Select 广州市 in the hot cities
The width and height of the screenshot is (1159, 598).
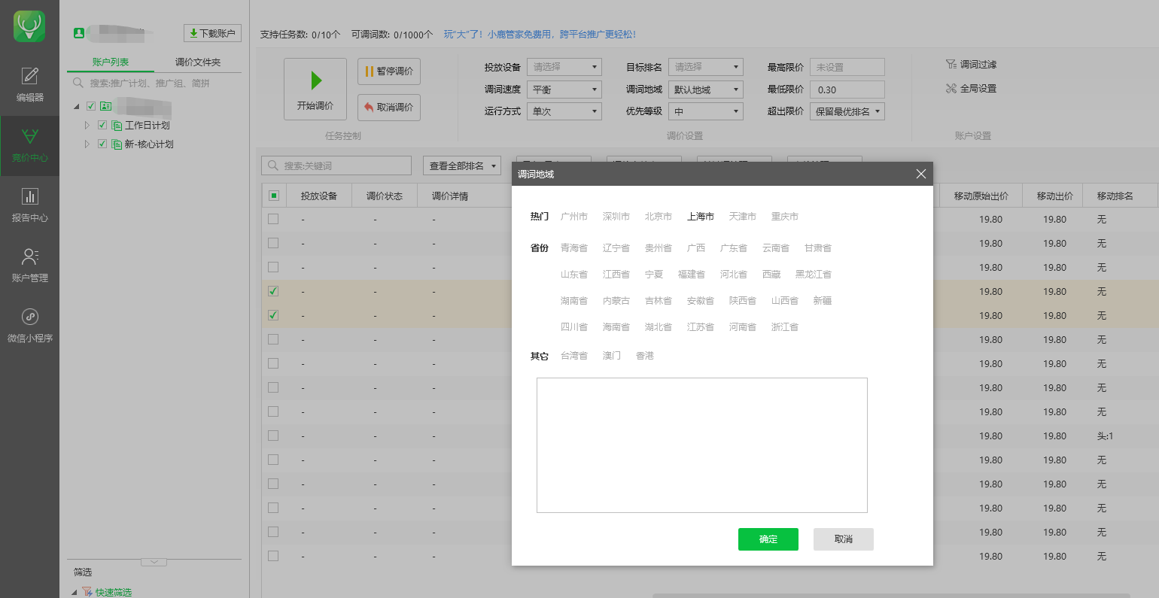pos(574,217)
